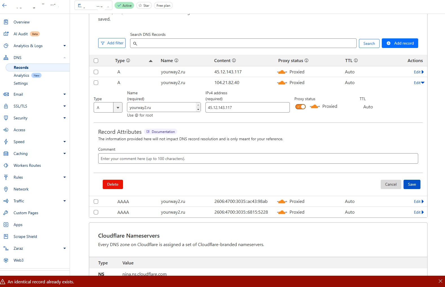Expand the Email sidebar section
The image size is (445, 287).
coord(65,94)
